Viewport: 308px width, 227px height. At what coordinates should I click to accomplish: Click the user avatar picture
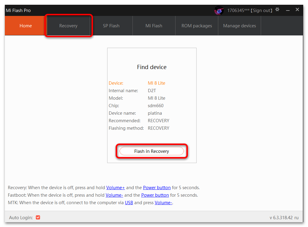click(219, 11)
